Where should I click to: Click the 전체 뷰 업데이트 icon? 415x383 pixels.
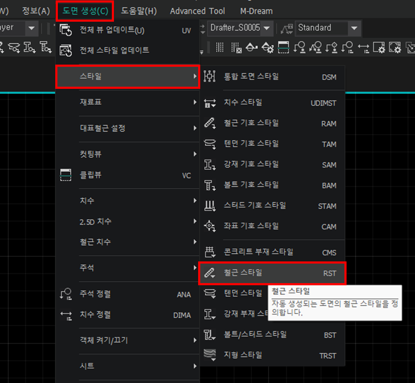point(66,30)
